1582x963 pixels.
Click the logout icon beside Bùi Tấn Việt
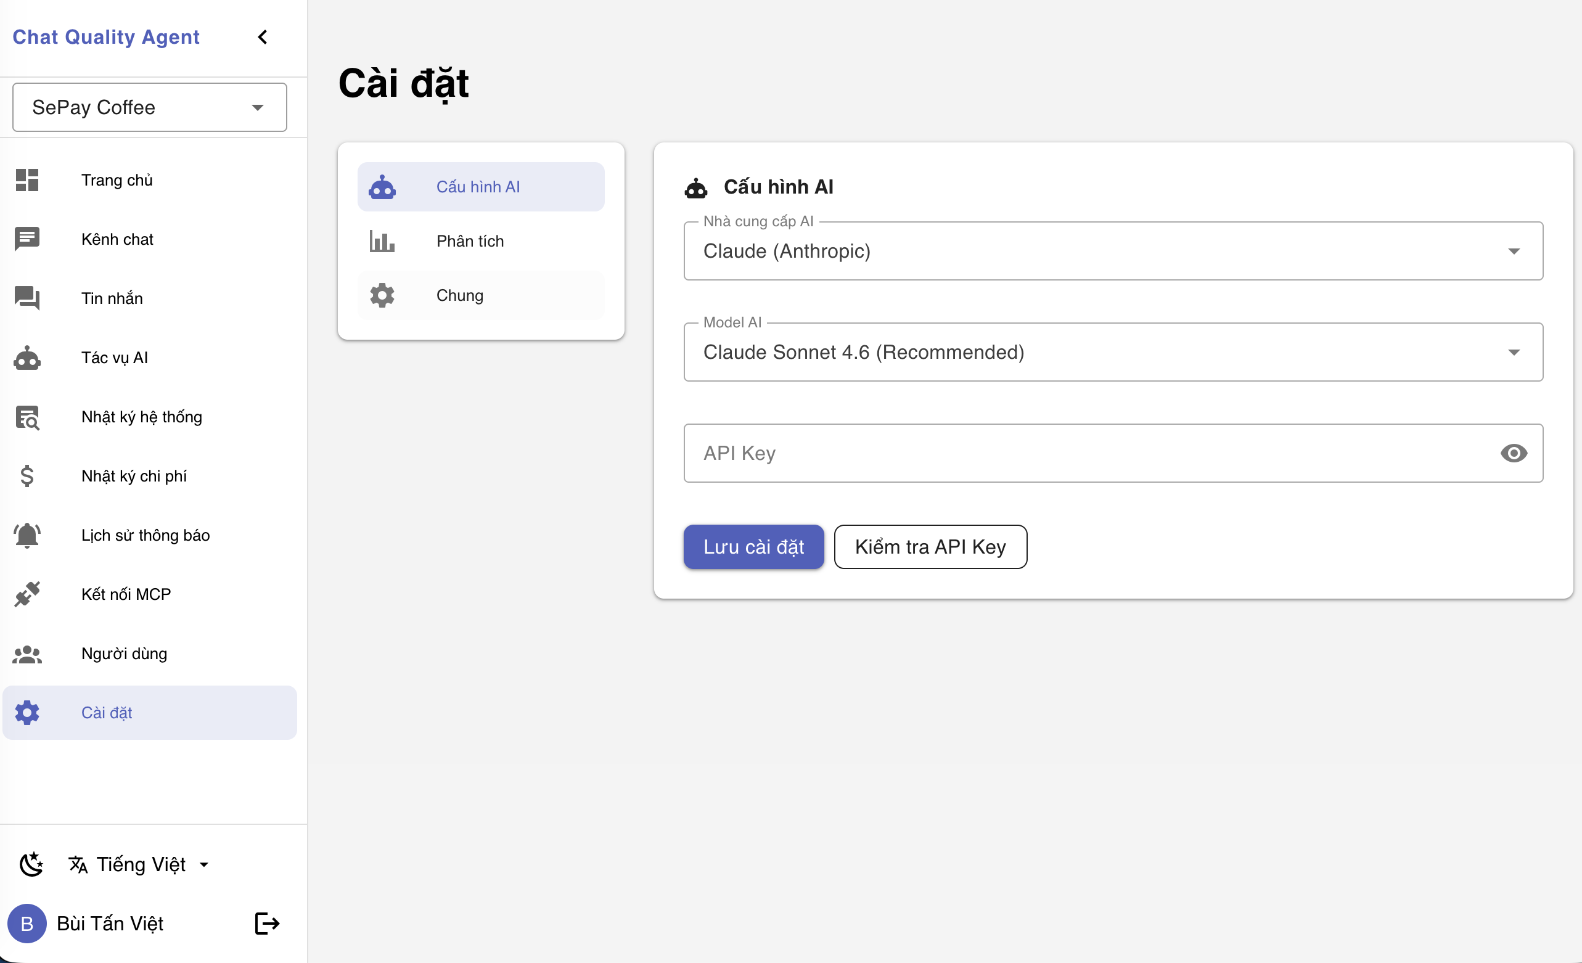pyautogui.click(x=266, y=924)
